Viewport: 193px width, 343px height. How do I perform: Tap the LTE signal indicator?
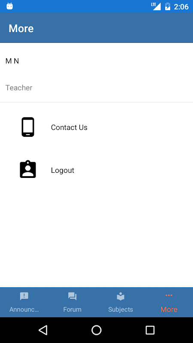[x=156, y=6]
